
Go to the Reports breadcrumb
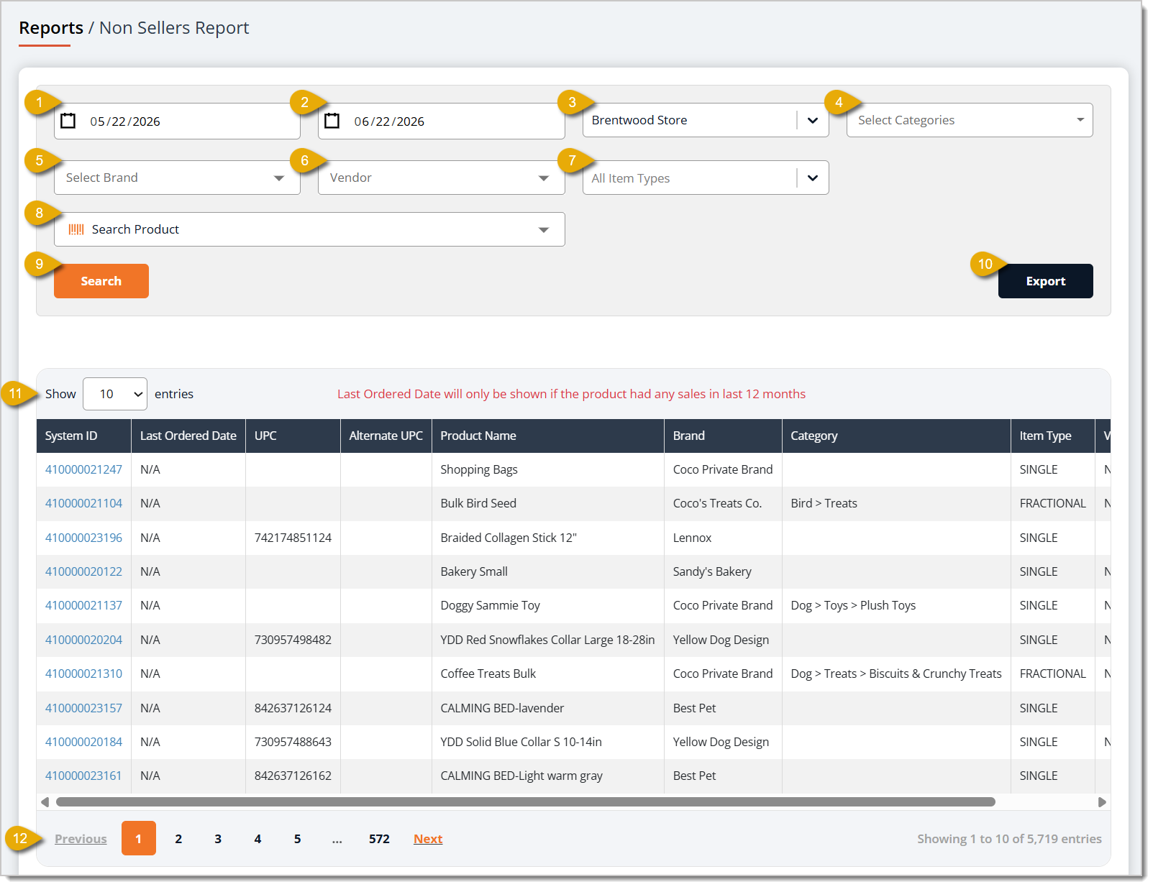pos(51,28)
